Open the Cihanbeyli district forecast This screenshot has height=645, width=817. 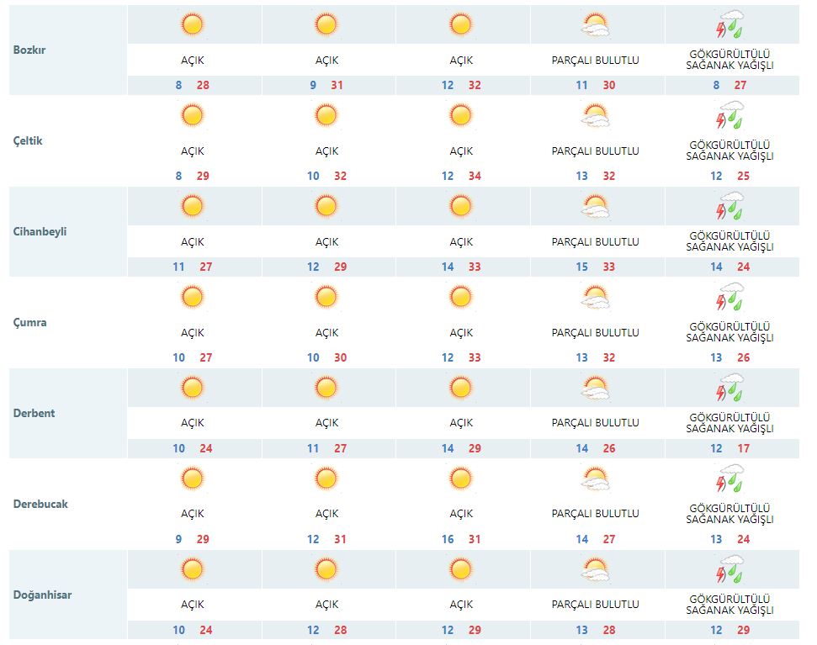(x=40, y=232)
